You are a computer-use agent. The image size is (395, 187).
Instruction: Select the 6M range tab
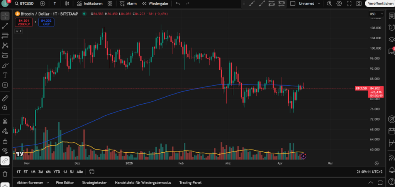(x=48, y=172)
